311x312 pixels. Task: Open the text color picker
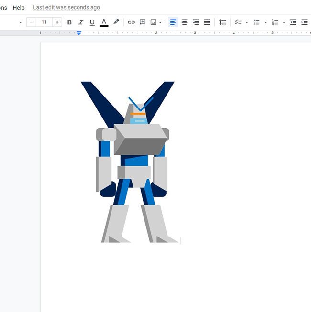(x=104, y=22)
